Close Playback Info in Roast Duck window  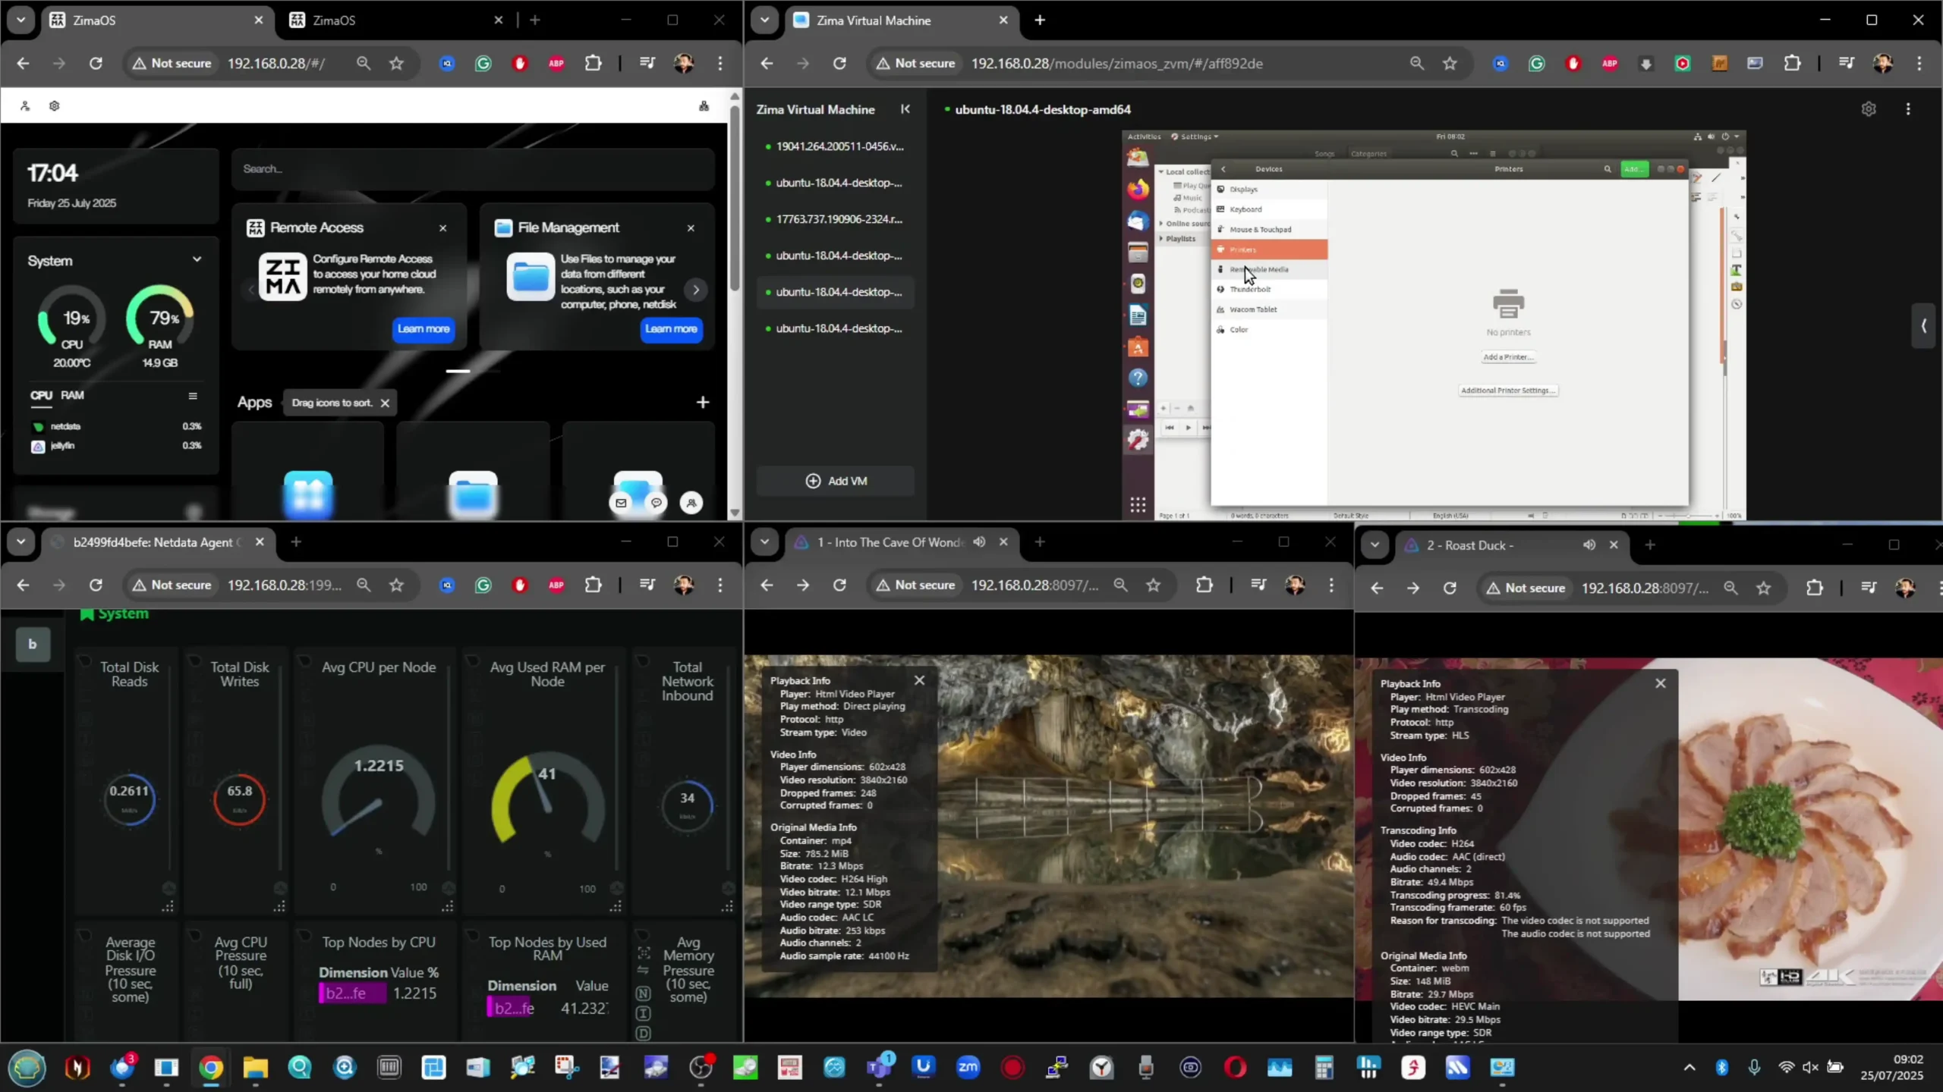point(1661,683)
